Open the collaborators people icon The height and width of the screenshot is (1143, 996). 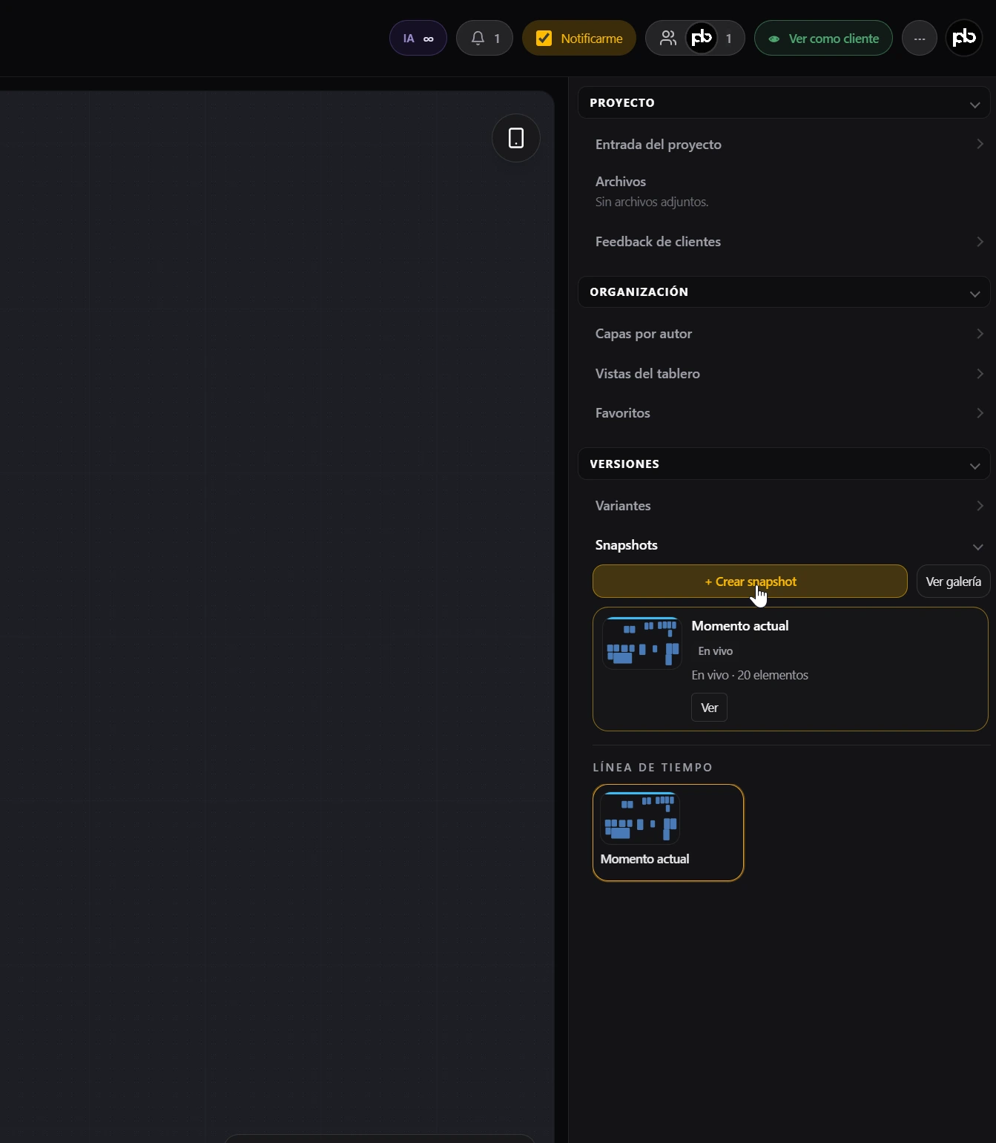click(668, 38)
